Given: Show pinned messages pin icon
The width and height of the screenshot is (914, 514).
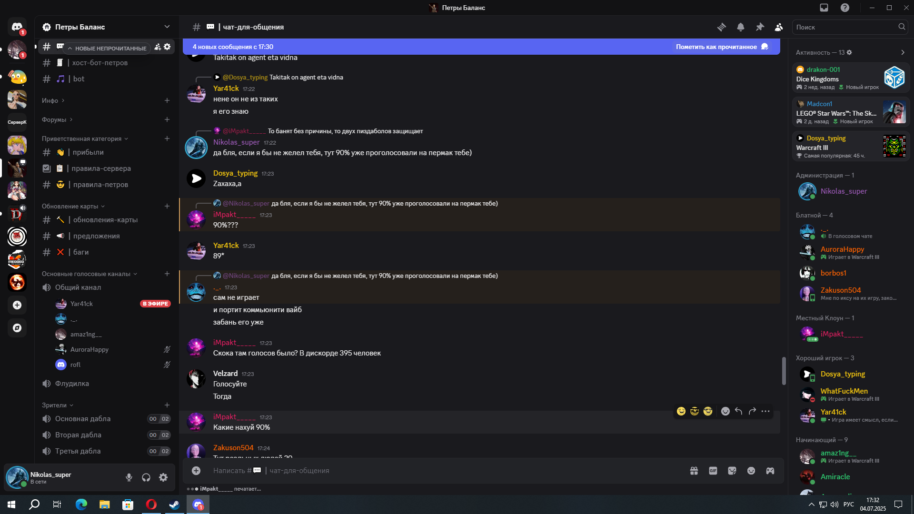Looking at the screenshot, I should tap(760, 27).
